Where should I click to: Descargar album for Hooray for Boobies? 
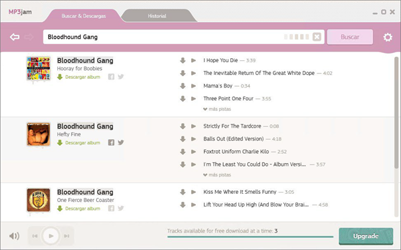pyautogui.click(x=79, y=77)
